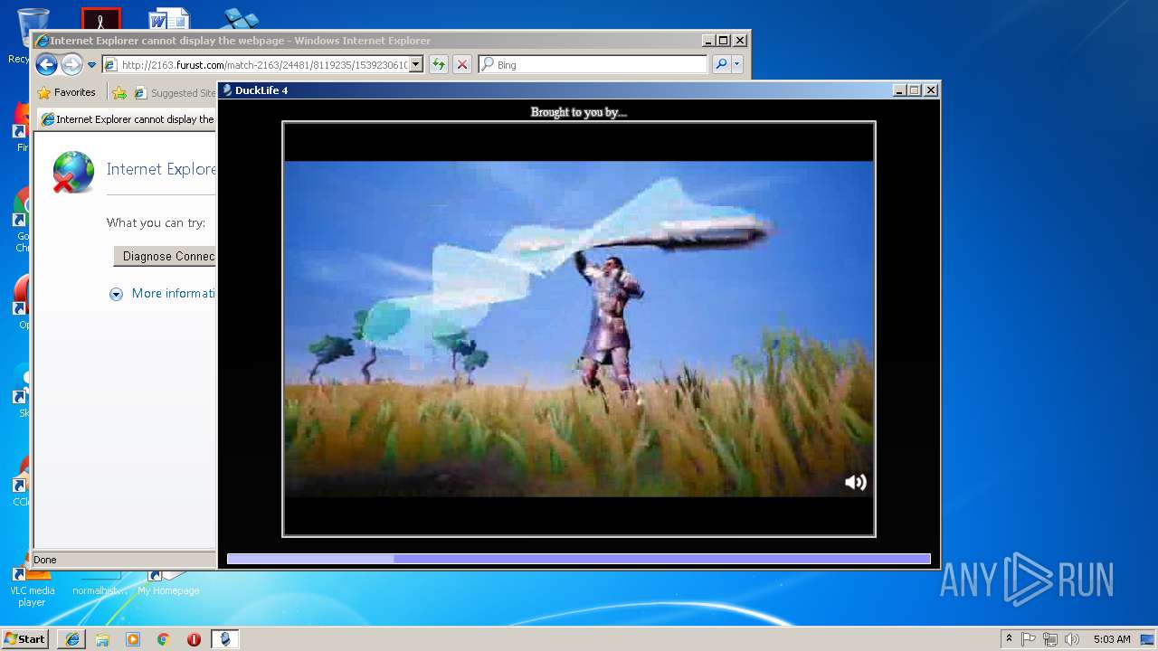
Task: Click the Diagnose Connection Problems button
Action: pyautogui.click(x=165, y=256)
